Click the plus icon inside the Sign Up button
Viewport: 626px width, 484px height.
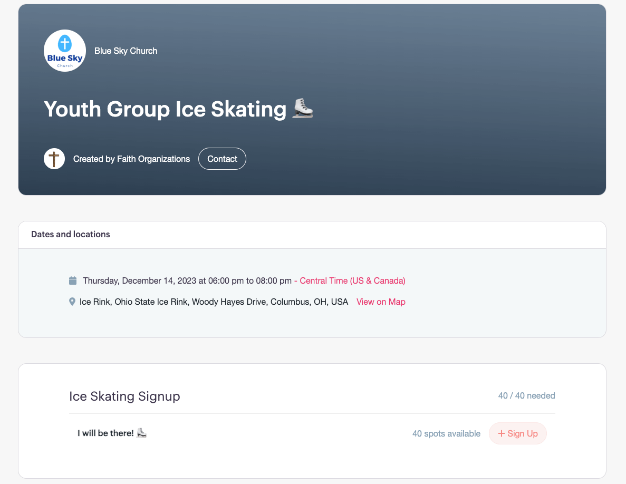pyautogui.click(x=501, y=433)
